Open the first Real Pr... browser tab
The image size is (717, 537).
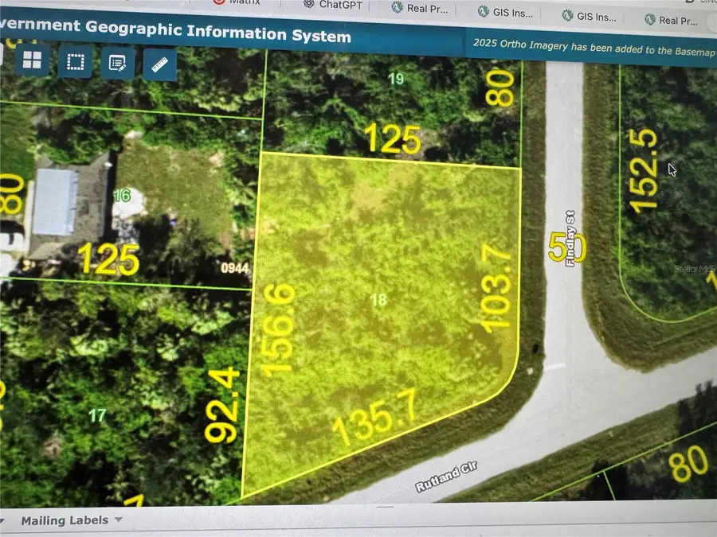[x=420, y=8]
